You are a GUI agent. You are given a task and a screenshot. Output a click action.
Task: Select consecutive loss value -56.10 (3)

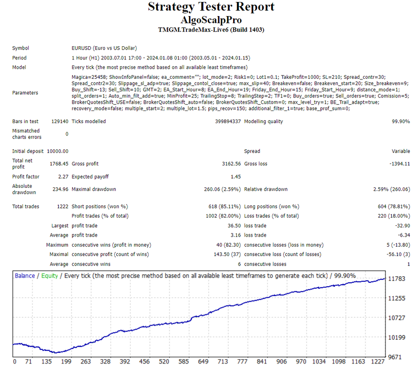coord(398,254)
